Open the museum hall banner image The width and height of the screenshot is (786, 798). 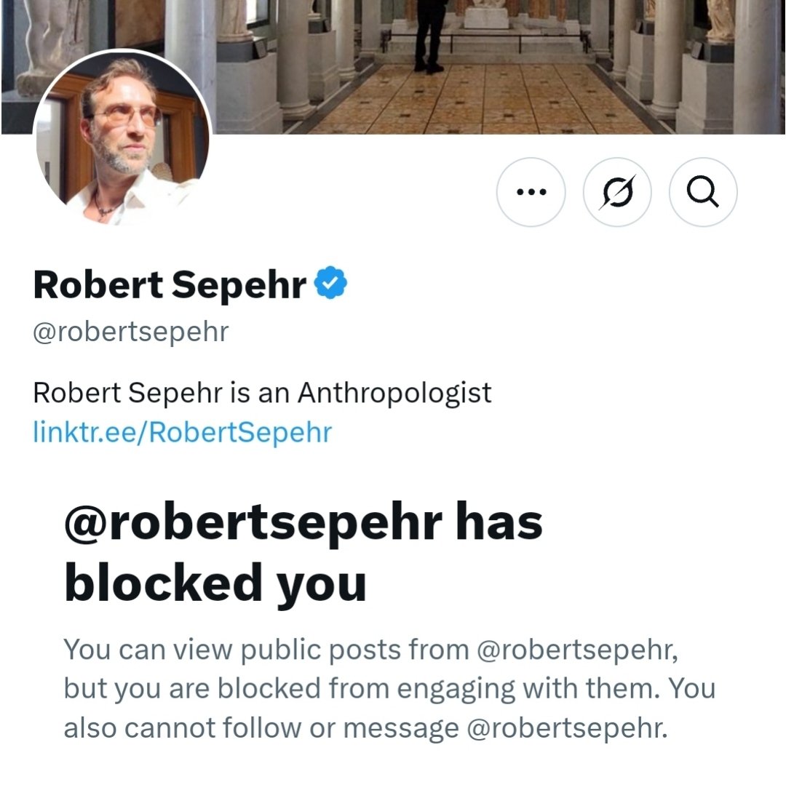(x=466, y=65)
